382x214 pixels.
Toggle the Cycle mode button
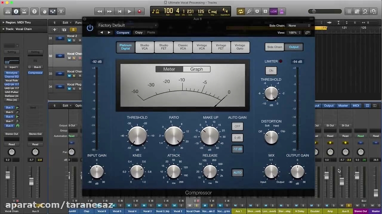pos(241,11)
